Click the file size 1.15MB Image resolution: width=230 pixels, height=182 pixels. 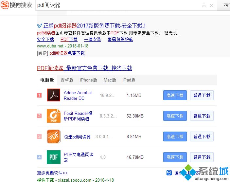tap(134, 95)
